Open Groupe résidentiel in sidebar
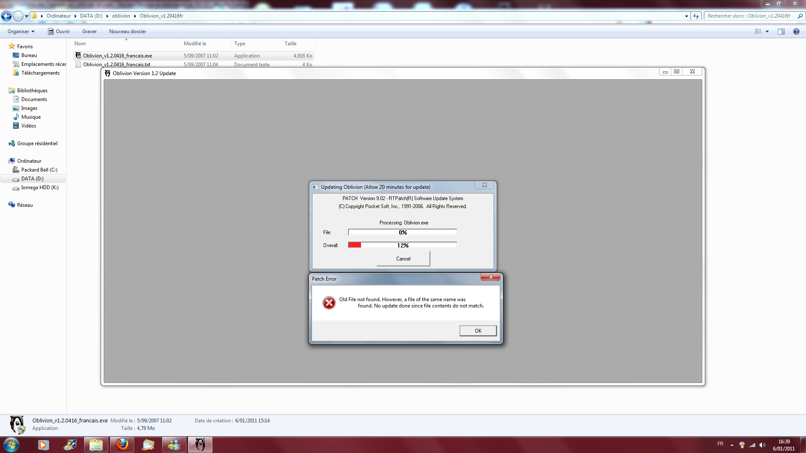 (x=37, y=143)
